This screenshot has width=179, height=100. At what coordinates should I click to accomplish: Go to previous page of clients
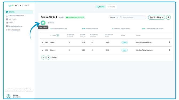tap(43, 57)
